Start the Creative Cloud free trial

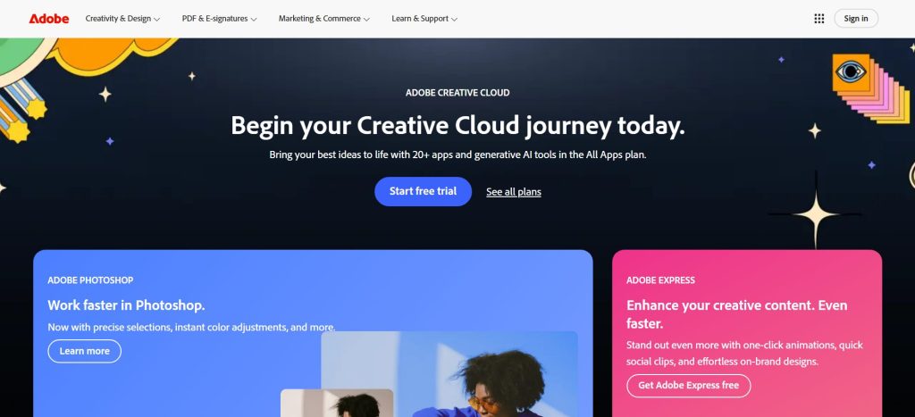tap(423, 191)
